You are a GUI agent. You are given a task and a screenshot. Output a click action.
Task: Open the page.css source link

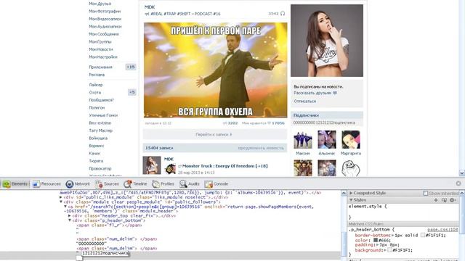click(x=442, y=230)
